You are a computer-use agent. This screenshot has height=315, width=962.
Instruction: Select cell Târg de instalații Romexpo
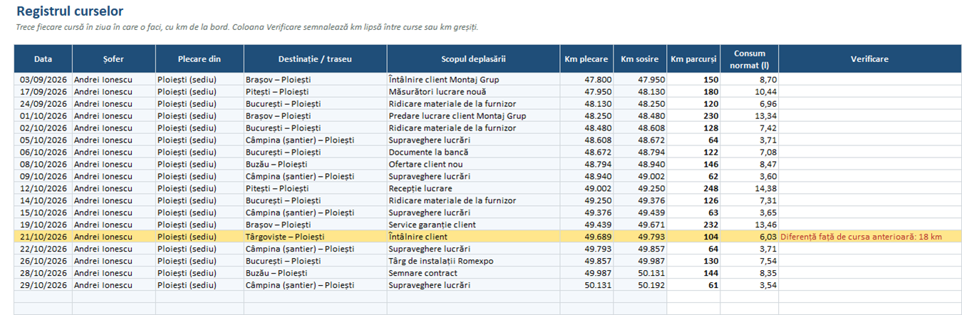473,261
